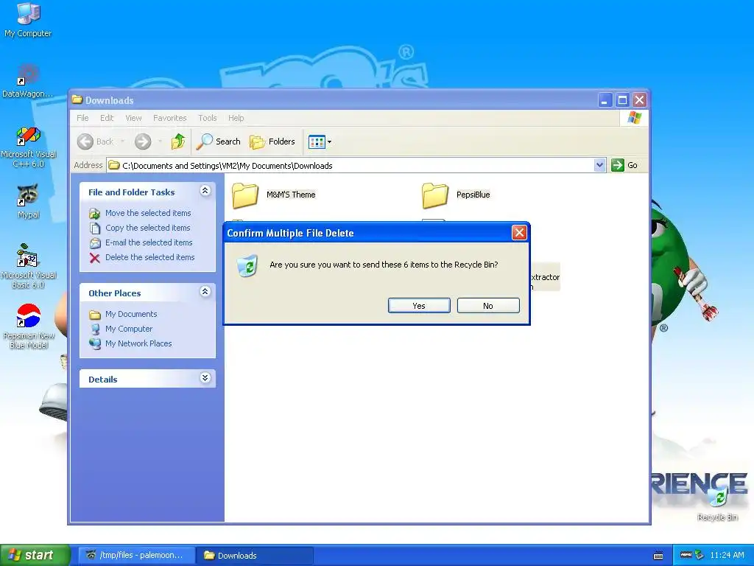The height and width of the screenshot is (566, 754).
Task: Click the Downloads window title bar folder icon
Action: 77,99
